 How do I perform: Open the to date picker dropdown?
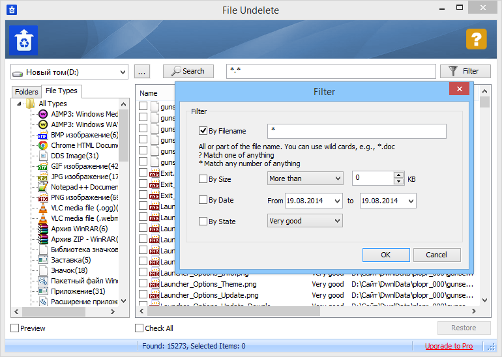click(411, 201)
